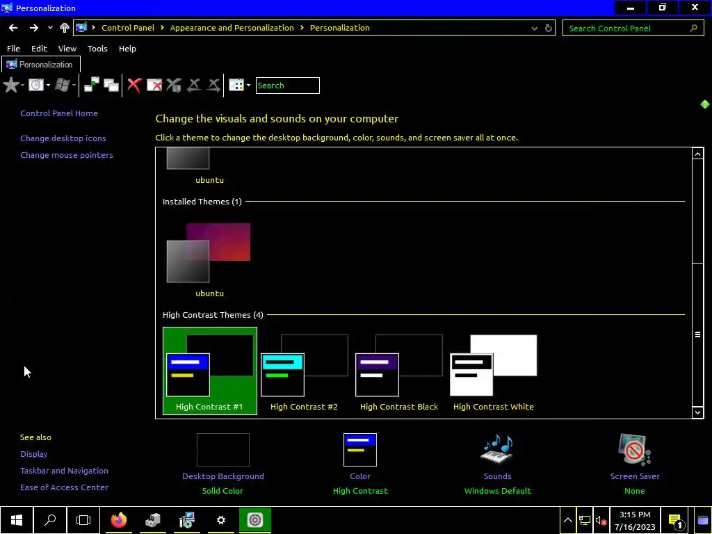Click the gray X close window icon
Screen dimensions: 712x534
174,85
